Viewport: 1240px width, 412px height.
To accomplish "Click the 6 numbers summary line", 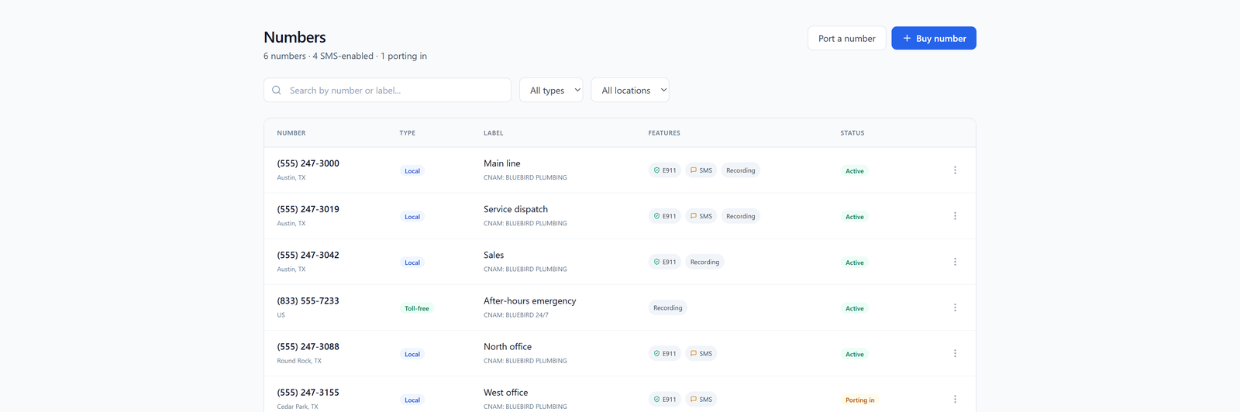I will click(345, 56).
